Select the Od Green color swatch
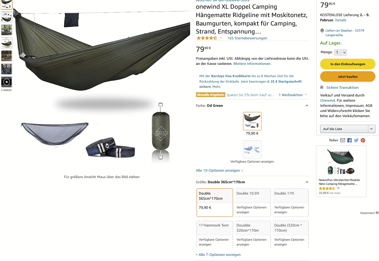The width and height of the screenshot is (379, 261). [x=252, y=121]
